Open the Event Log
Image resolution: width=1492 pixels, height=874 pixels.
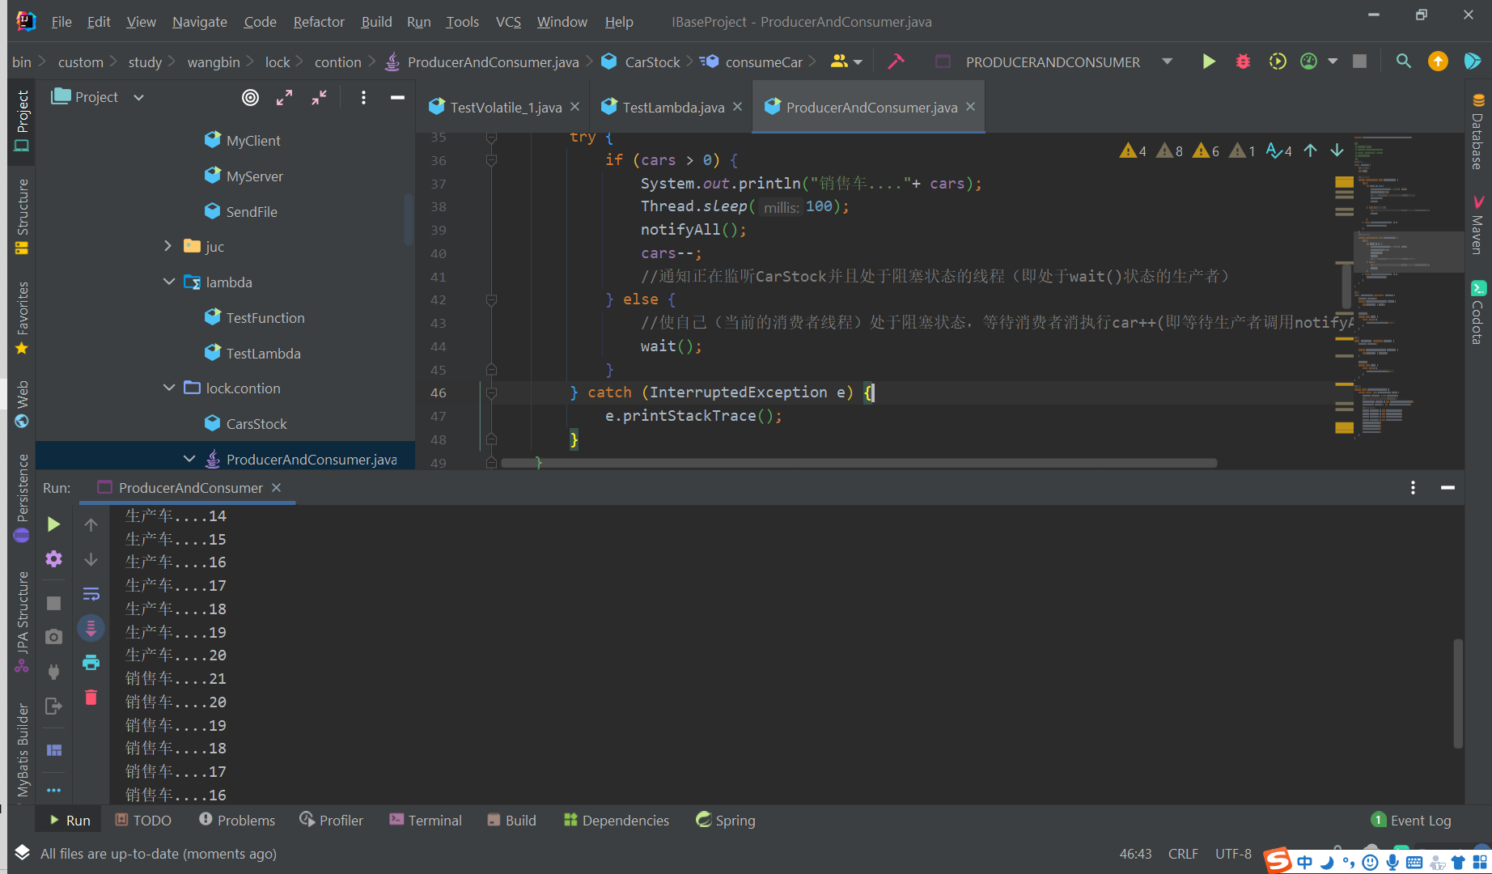click(x=1412, y=820)
